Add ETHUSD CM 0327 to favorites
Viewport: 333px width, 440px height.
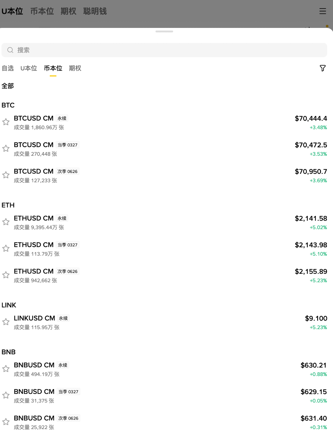(6, 248)
